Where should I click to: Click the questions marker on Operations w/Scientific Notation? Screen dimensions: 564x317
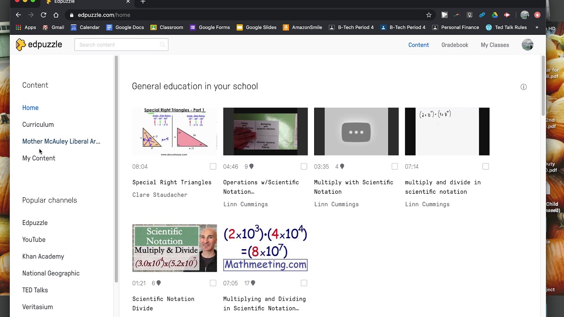click(x=251, y=166)
